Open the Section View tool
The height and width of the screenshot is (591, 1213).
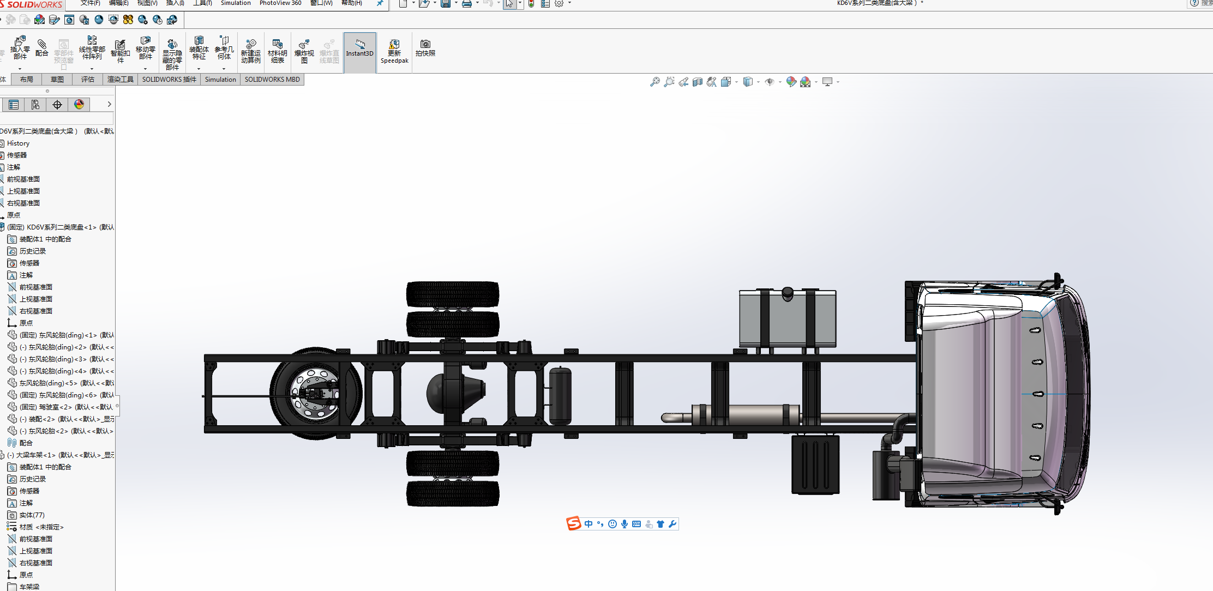pyautogui.click(x=697, y=82)
